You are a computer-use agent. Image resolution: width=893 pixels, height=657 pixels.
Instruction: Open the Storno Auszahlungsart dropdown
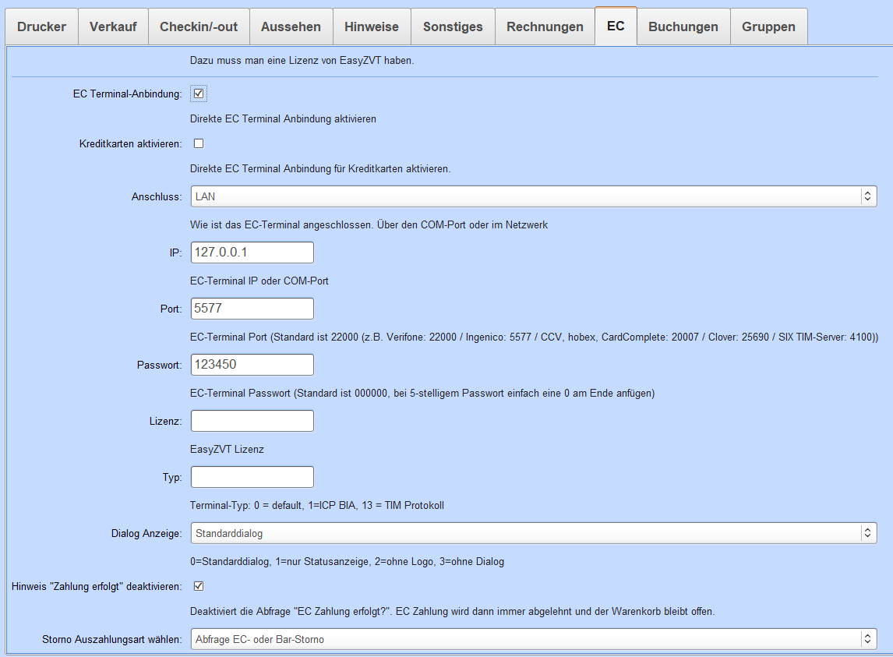(533, 639)
